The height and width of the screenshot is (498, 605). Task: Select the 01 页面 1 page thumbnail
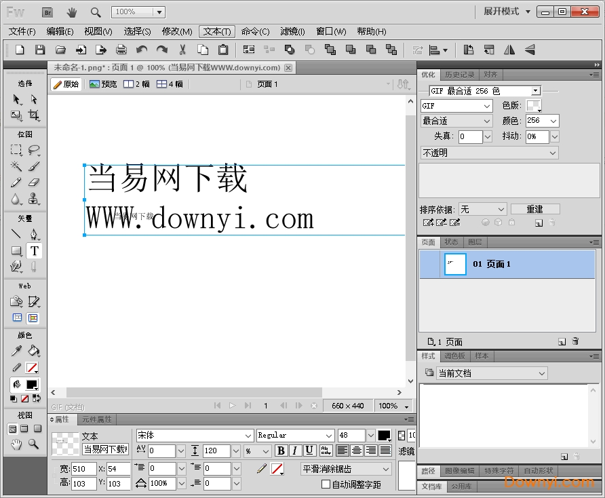click(455, 264)
